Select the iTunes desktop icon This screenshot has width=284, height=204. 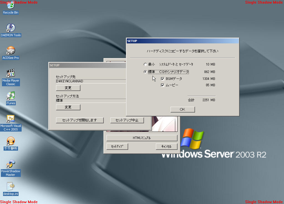tap(11, 98)
